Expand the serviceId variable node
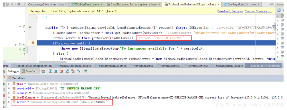The image size is (287, 110). 9,88
